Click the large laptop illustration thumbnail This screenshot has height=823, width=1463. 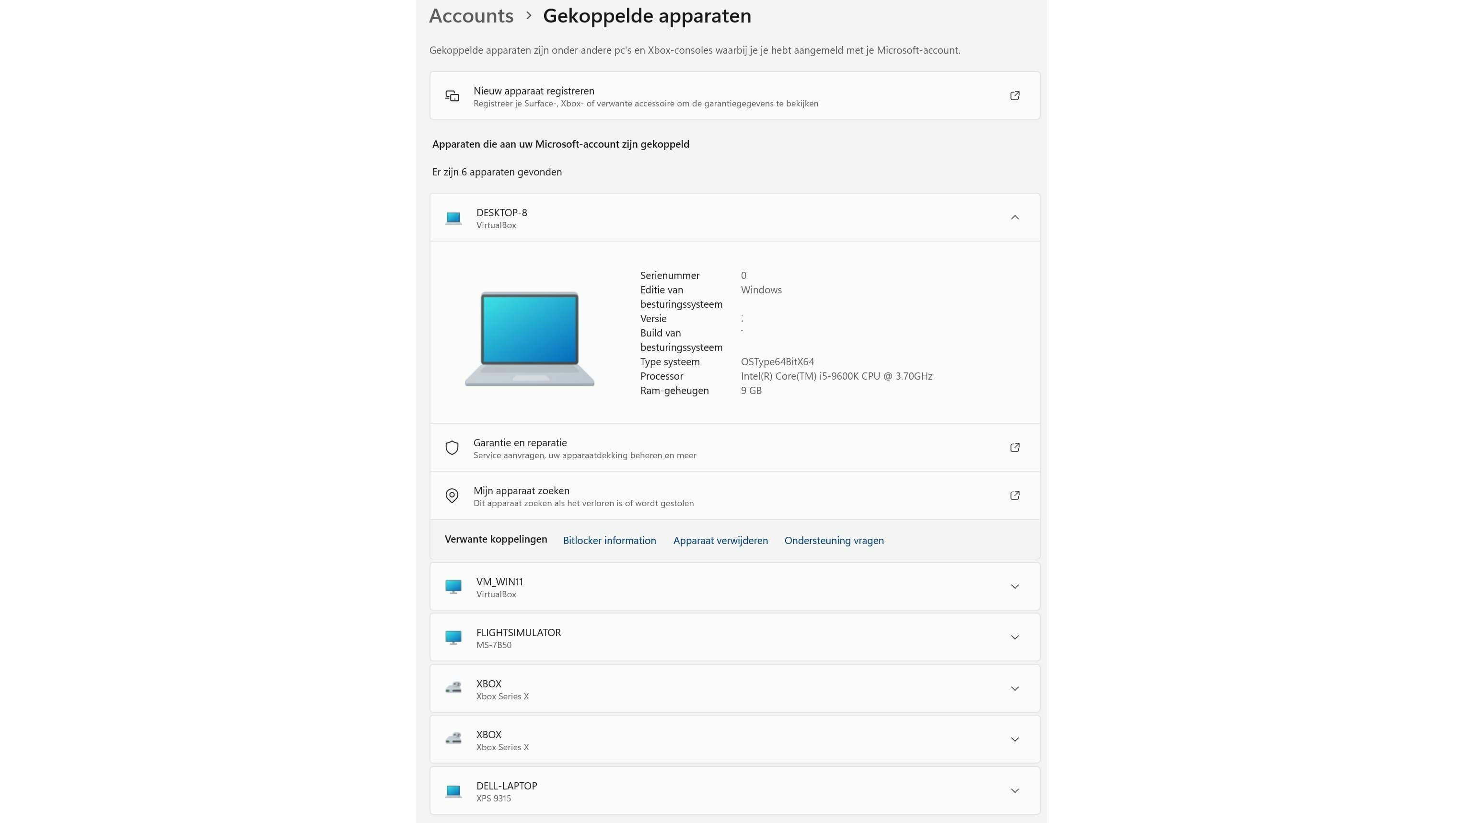coord(529,339)
